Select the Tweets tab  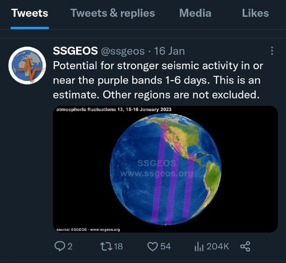30,13
